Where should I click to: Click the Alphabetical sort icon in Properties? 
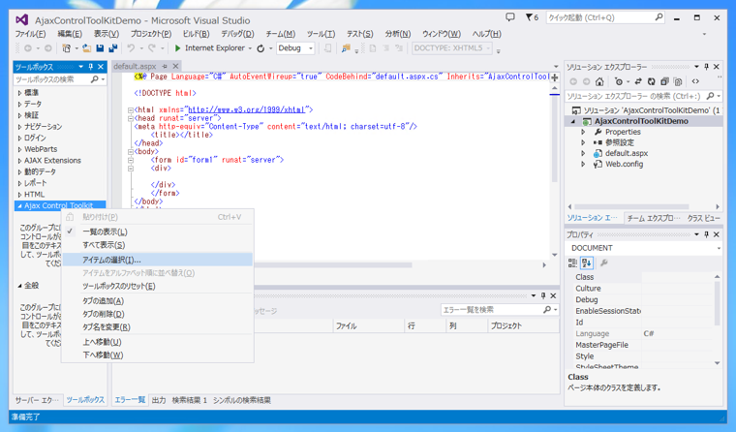[586, 262]
